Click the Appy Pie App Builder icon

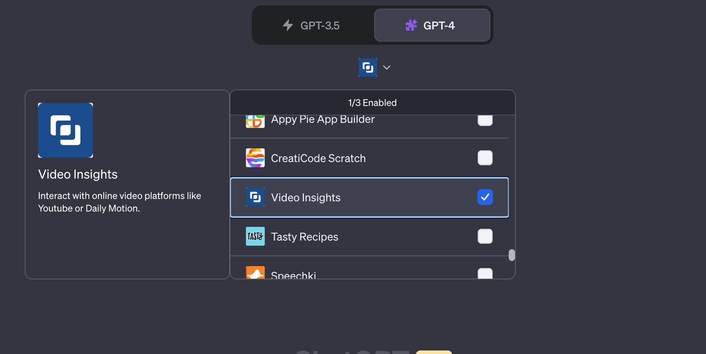(x=255, y=121)
